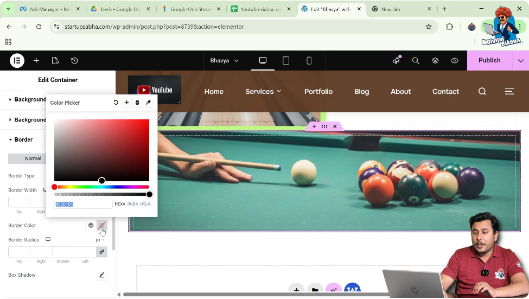Switch to tablet preview mode

pos(286,60)
